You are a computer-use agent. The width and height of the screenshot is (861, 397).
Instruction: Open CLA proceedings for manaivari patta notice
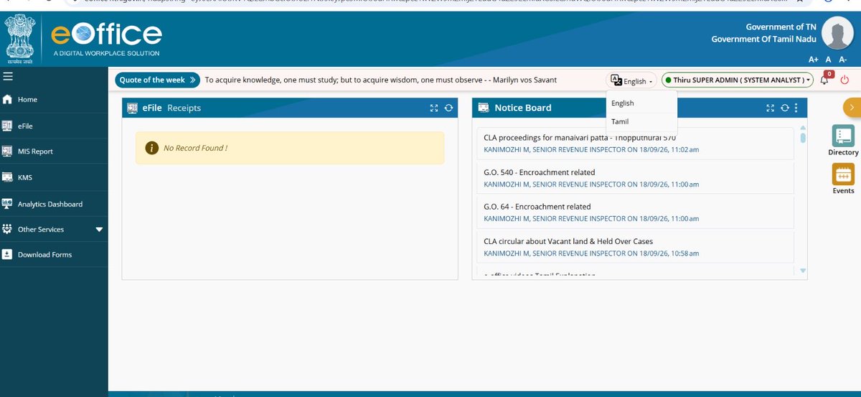[580, 138]
